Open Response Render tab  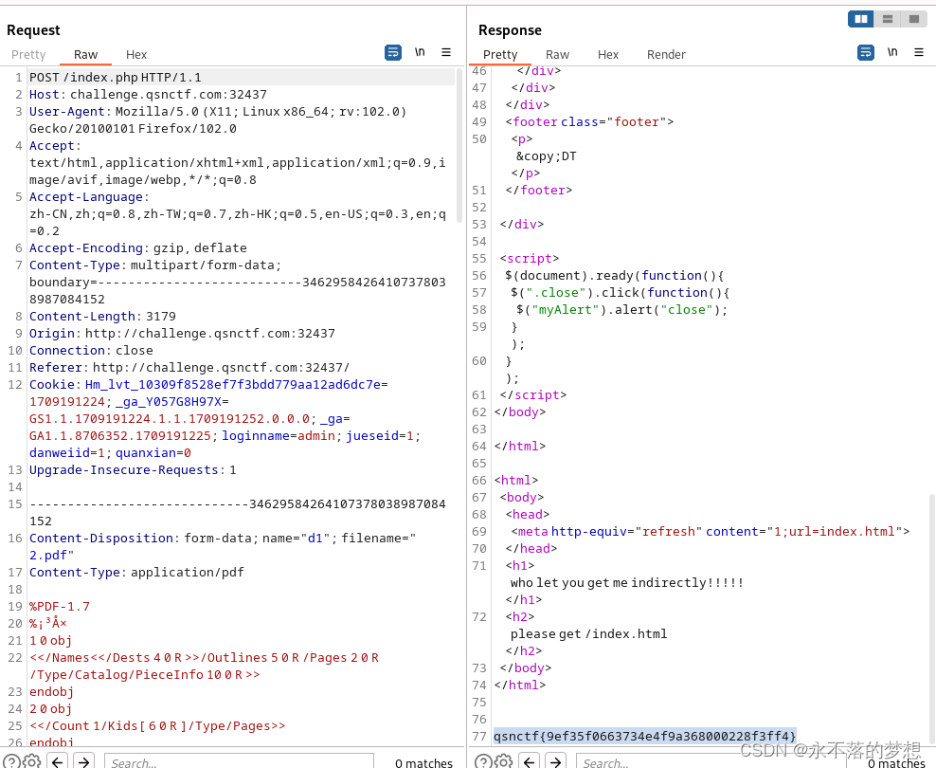[666, 54]
